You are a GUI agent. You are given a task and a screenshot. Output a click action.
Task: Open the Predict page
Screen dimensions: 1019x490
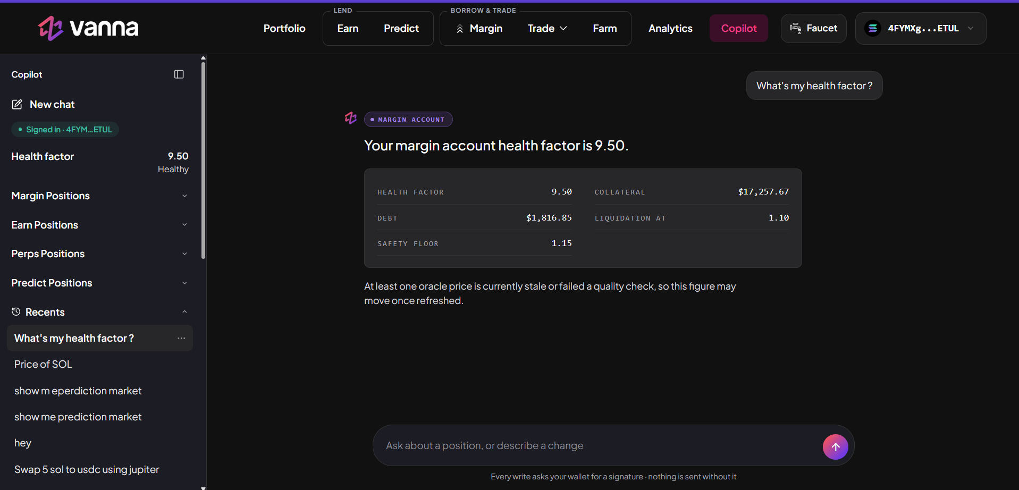[401, 28]
